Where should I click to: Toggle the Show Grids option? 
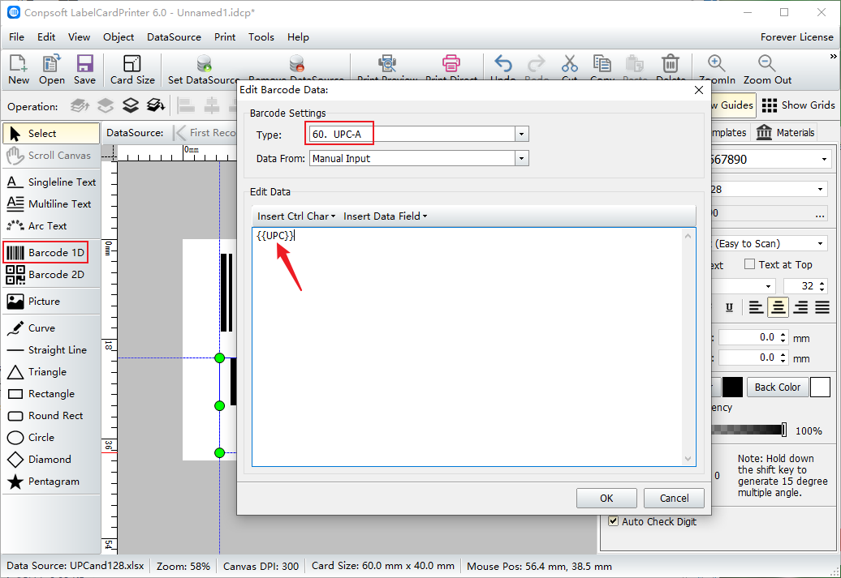798,105
